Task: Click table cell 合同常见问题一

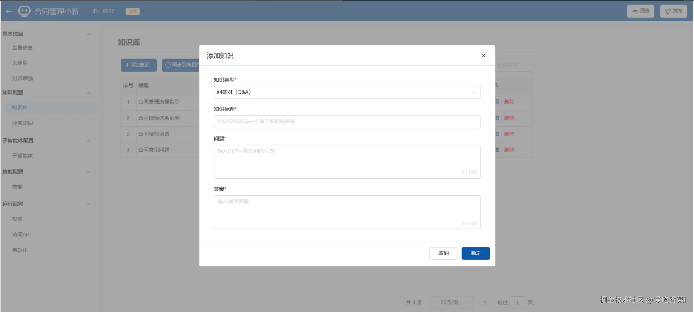Action: 156,150
